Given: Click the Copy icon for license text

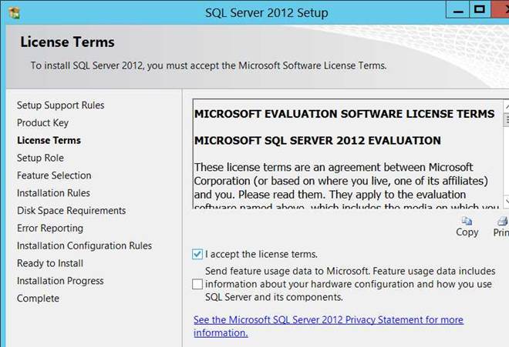Looking at the screenshot, I should point(467,222).
